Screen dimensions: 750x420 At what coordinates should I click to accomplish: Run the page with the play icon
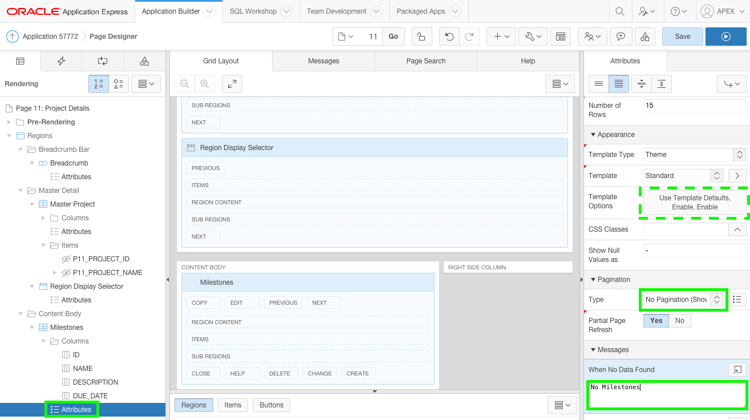click(x=725, y=35)
